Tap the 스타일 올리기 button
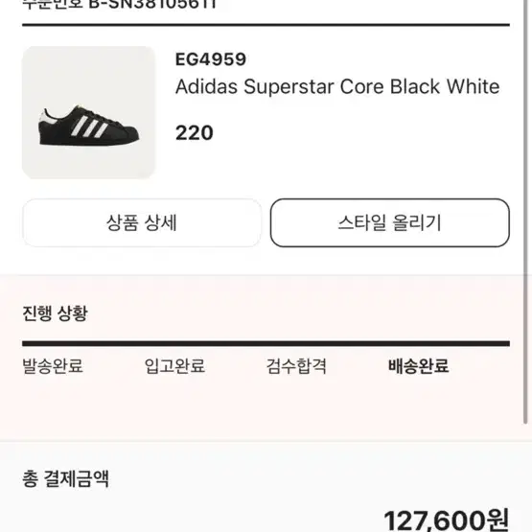Image resolution: width=532 pixels, height=532 pixels. click(x=390, y=223)
